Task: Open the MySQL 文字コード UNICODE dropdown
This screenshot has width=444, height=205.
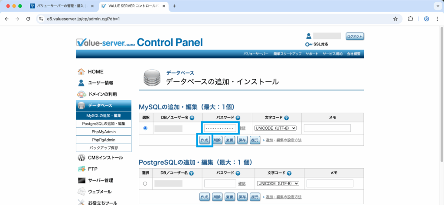Action: (275, 128)
